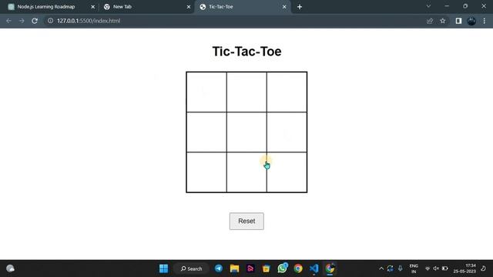The height and width of the screenshot is (277, 493).
Task: Open Wi-Fi network settings icon
Action: coord(428,269)
